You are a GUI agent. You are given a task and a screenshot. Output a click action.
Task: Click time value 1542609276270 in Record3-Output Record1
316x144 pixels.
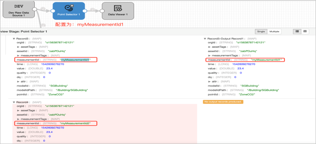(x=244, y=64)
